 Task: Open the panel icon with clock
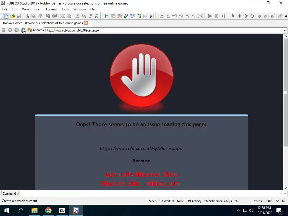(x=113, y=16)
